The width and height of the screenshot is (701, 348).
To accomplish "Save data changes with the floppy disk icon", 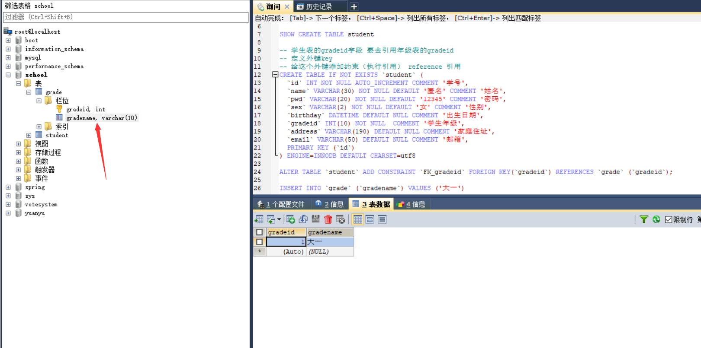I will pos(316,219).
